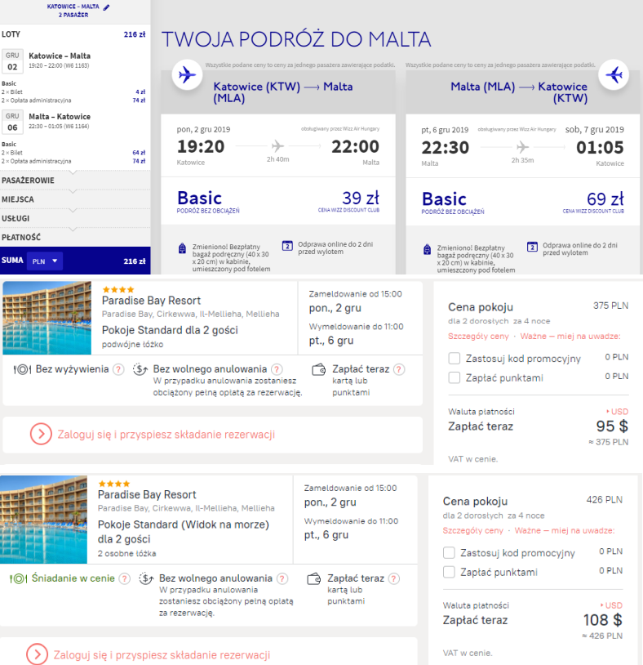Change payment currency via USD link for 95 $ room
Viewport: 643px width, 665px height.
click(x=617, y=412)
